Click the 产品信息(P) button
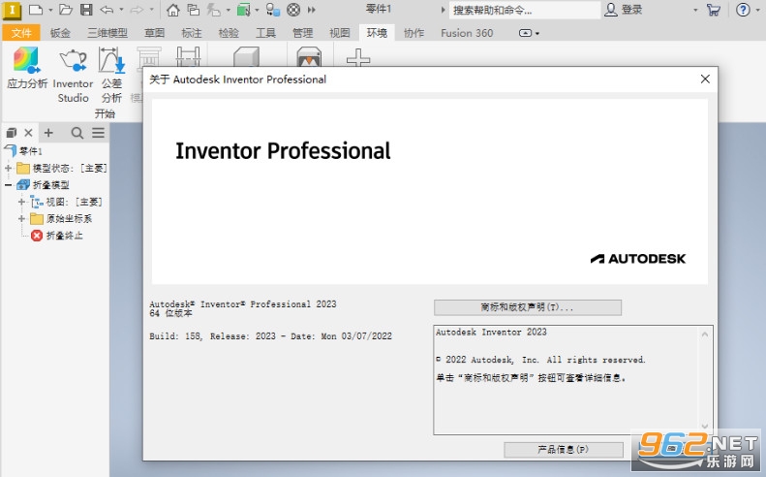 coord(564,449)
